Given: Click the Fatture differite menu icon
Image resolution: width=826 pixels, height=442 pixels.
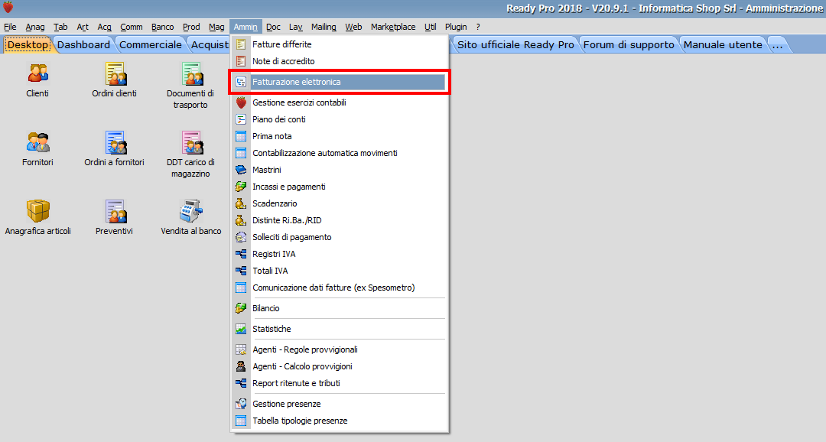Looking at the screenshot, I should tap(241, 44).
